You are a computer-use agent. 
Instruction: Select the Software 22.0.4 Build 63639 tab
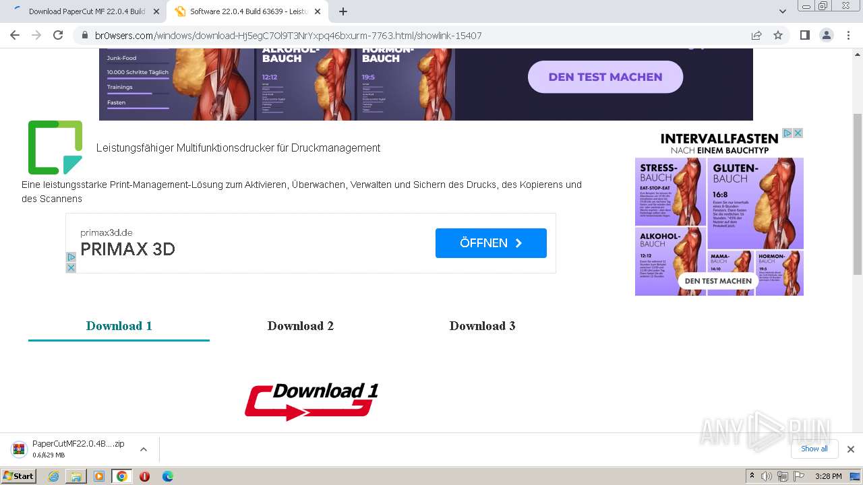tap(247, 11)
